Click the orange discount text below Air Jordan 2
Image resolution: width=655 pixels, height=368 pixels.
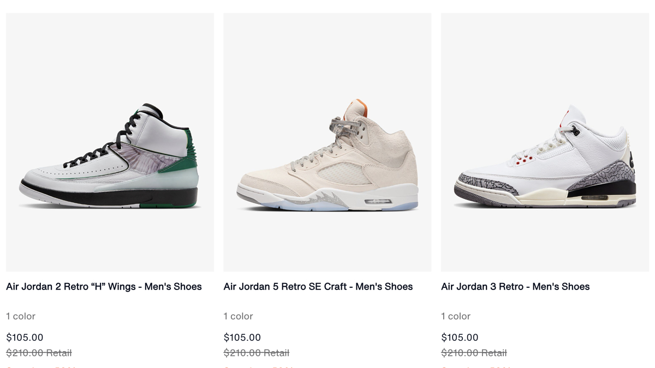tap(41, 366)
